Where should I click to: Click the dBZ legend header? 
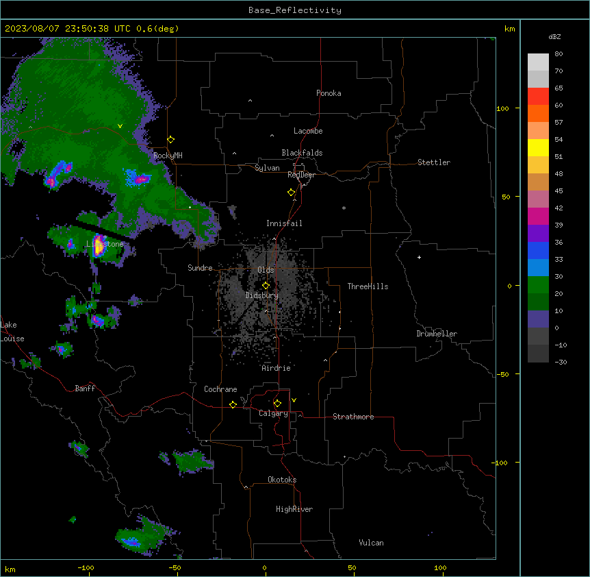(554, 37)
